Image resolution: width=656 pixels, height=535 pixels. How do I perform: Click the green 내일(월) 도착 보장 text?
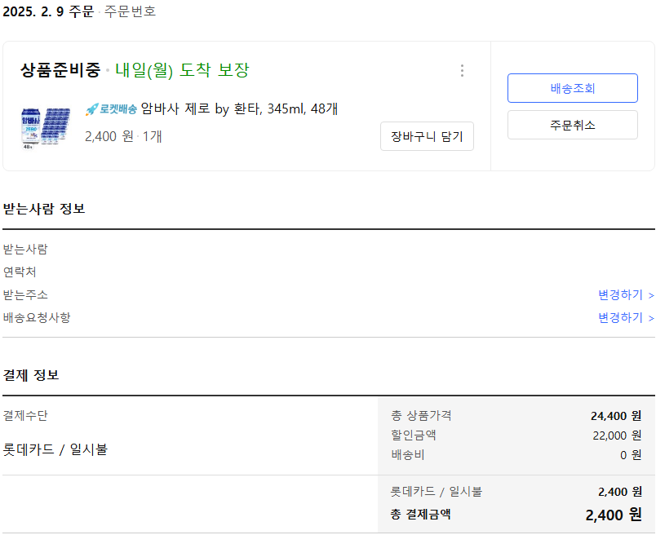click(182, 70)
